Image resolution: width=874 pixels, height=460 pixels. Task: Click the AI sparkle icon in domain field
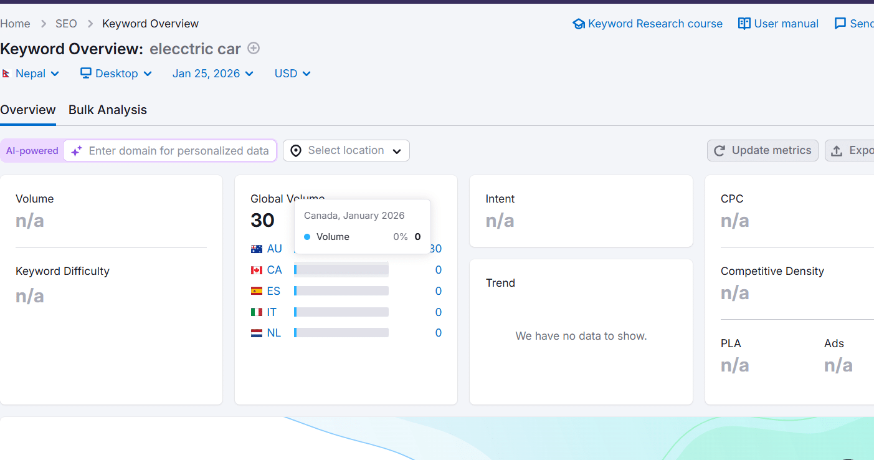pos(77,151)
